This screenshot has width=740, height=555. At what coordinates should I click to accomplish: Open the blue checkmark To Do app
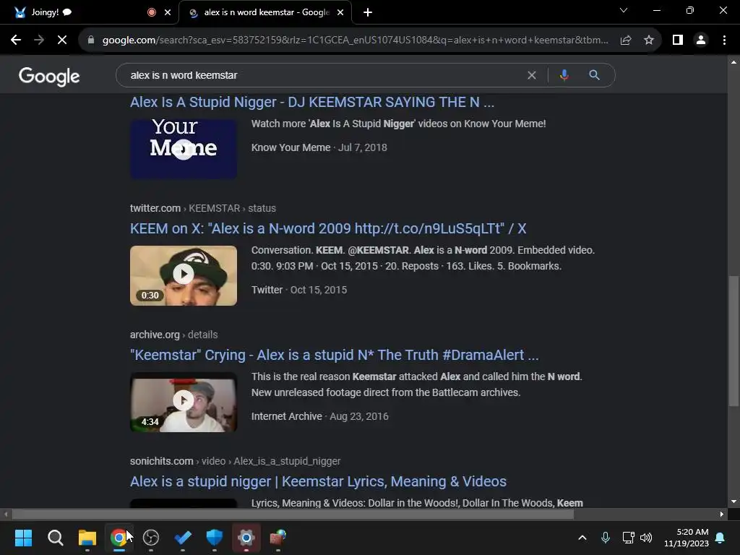click(183, 538)
